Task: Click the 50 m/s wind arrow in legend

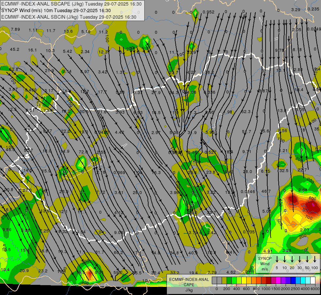Action: click(307, 259)
